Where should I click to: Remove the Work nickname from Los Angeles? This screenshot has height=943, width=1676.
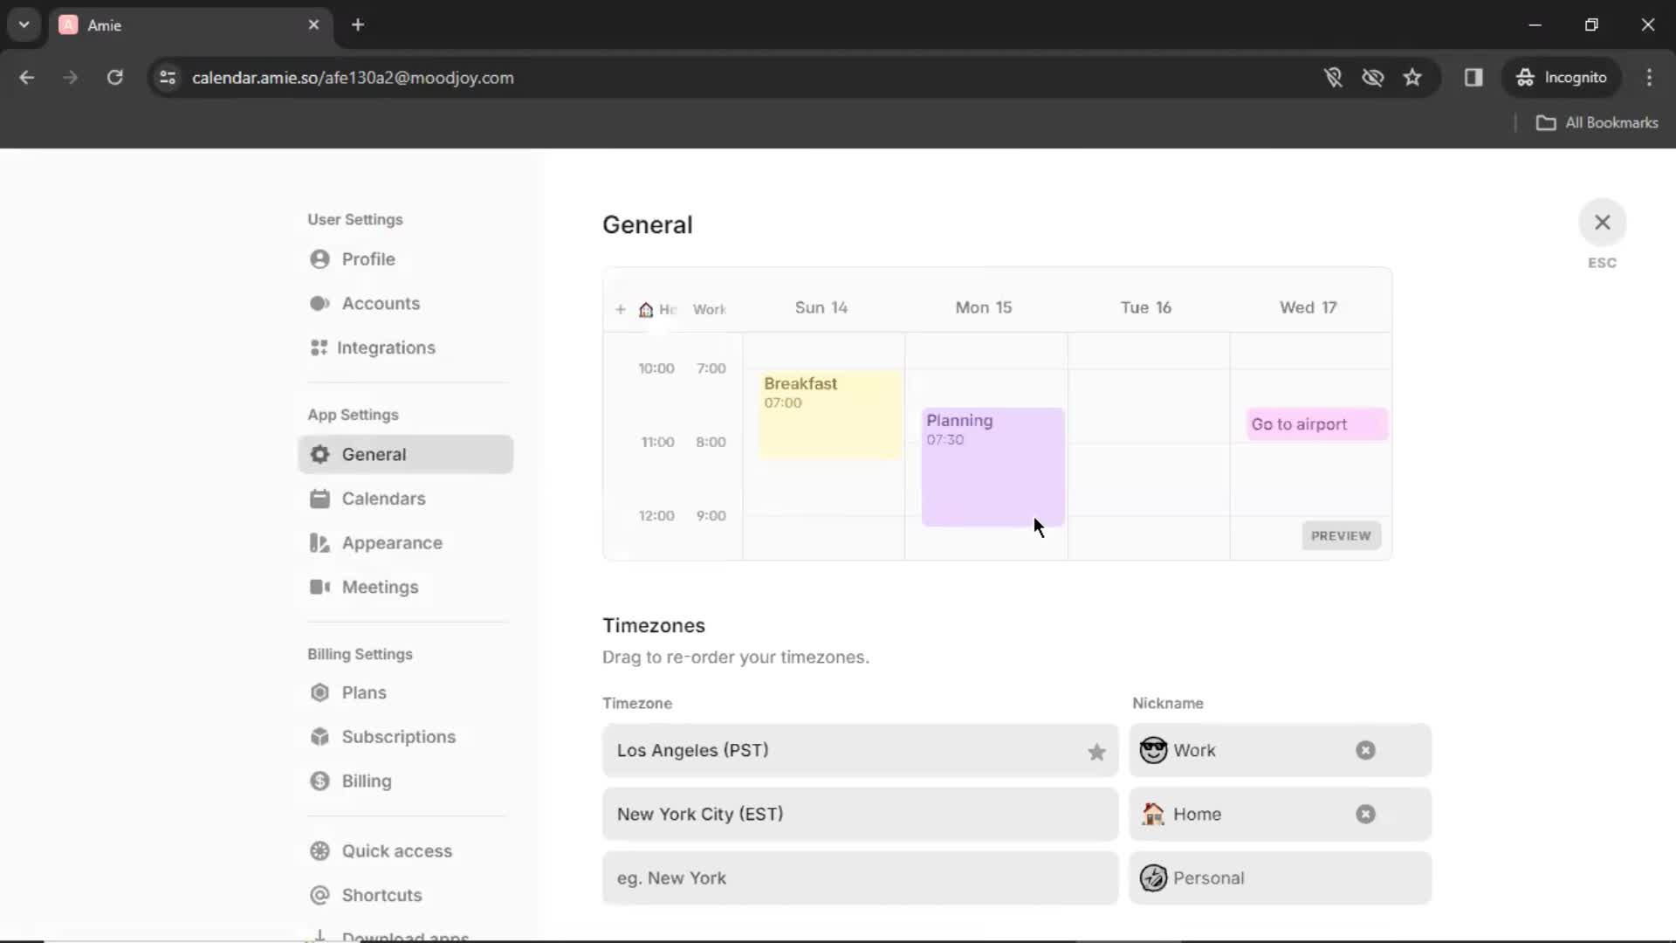(1365, 749)
